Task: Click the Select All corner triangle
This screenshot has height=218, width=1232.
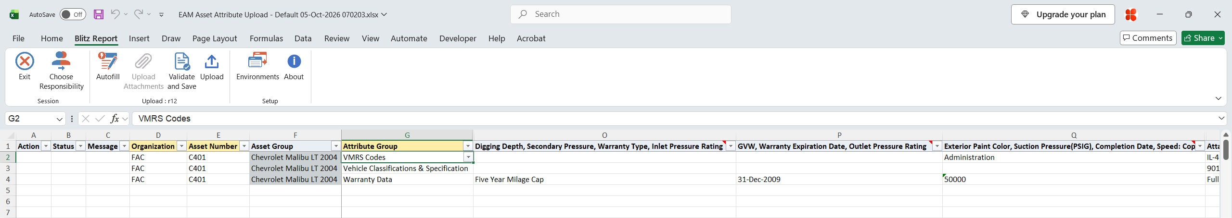Action: 10,135
